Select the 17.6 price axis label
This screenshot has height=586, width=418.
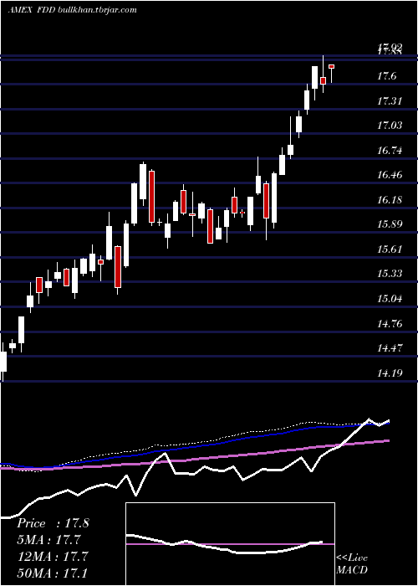[x=386, y=76]
